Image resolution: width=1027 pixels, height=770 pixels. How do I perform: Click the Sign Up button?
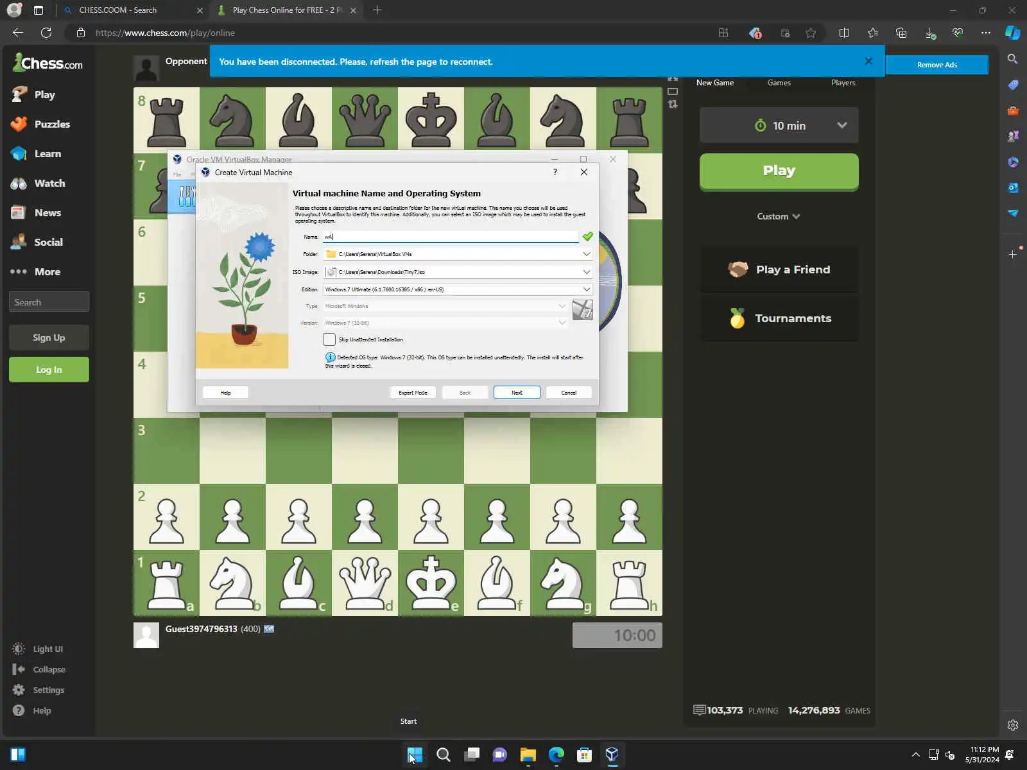click(49, 338)
